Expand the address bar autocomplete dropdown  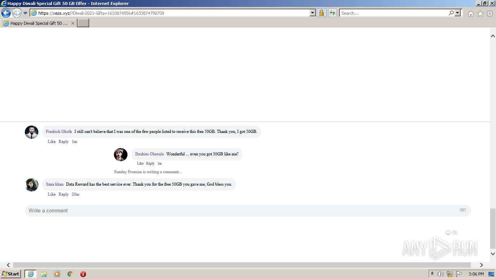pyautogui.click(x=313, y=13)
